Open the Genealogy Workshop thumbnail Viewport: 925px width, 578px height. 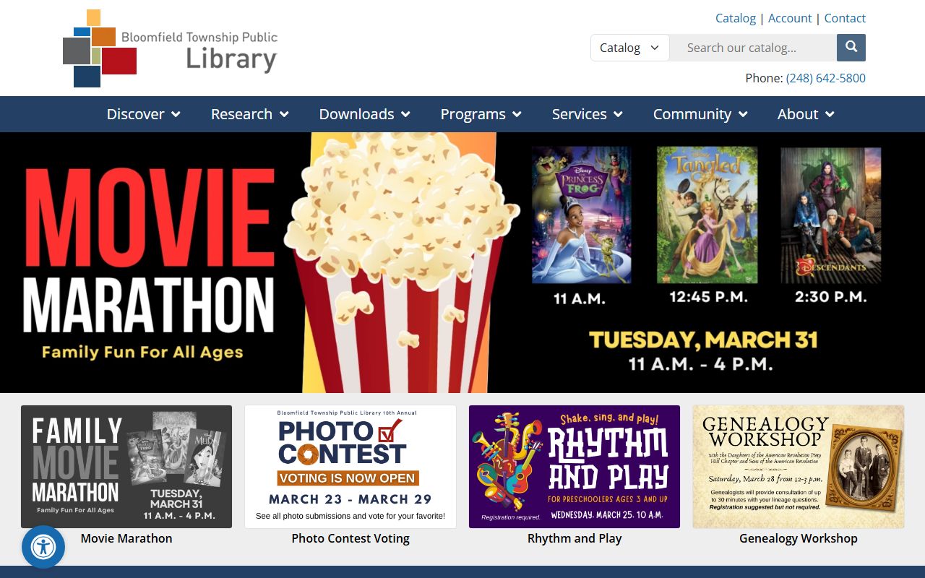799,467
